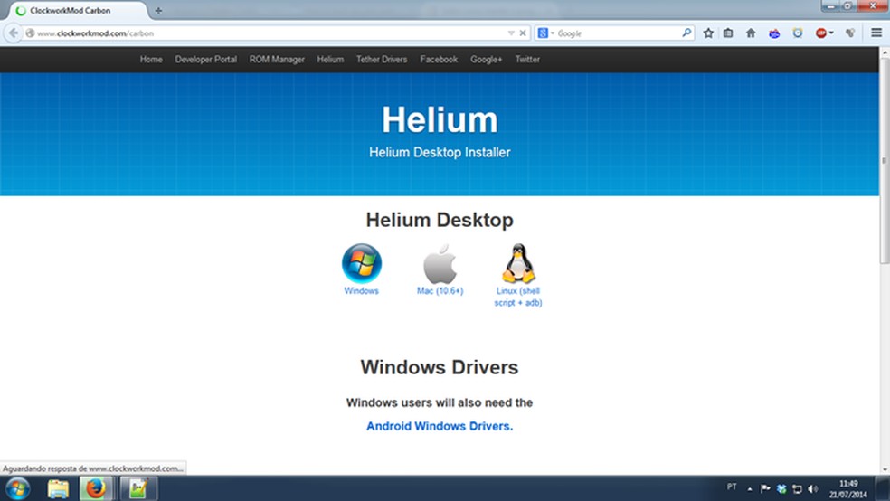The image size is (890, 501).
Task: Click the Firefox taskbar icon
Action: [x=95, y=488]
